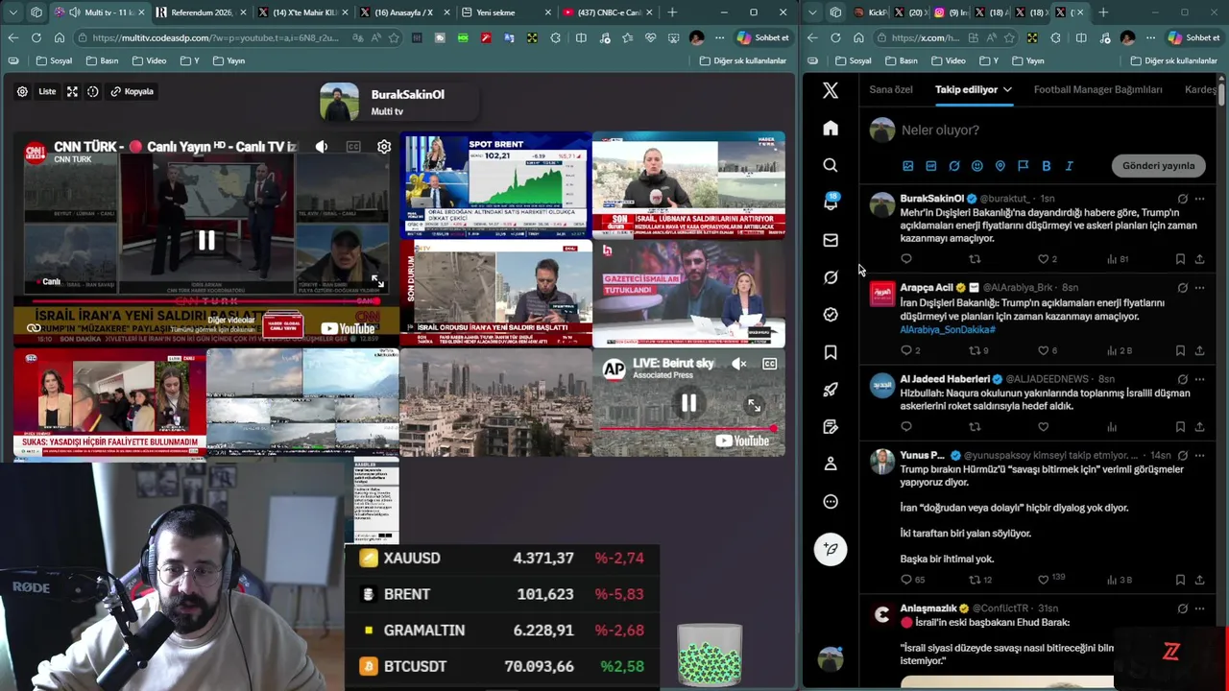This screenshot has width=1229, height=691.
Task: Open new tab plus in left browser
Action: 672,12
